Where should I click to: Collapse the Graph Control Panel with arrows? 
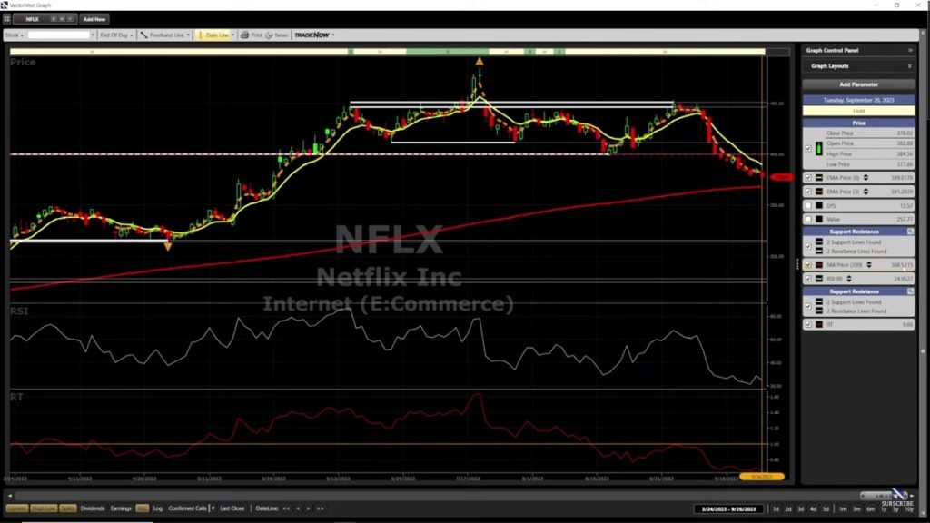[x=910, y=51]
